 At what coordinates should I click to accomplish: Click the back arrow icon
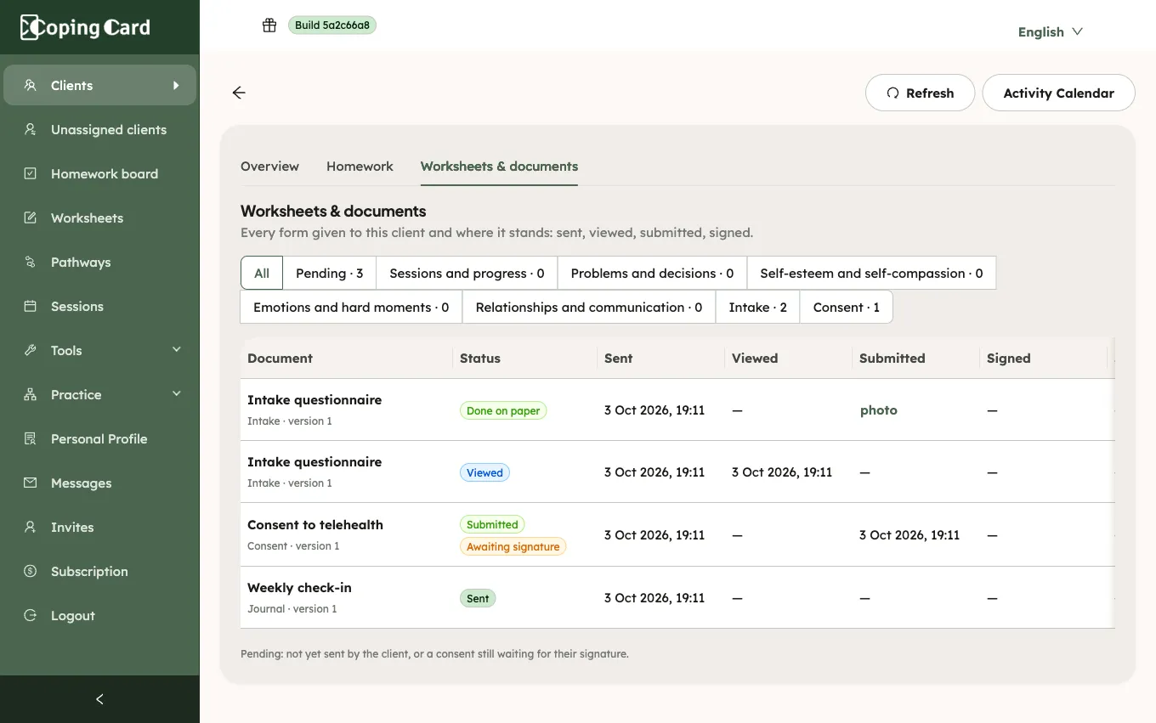(x=239, y=93)
